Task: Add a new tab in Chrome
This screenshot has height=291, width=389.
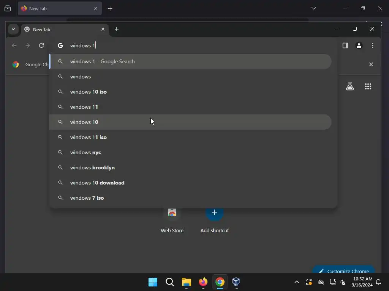Action: pos(116,29)
